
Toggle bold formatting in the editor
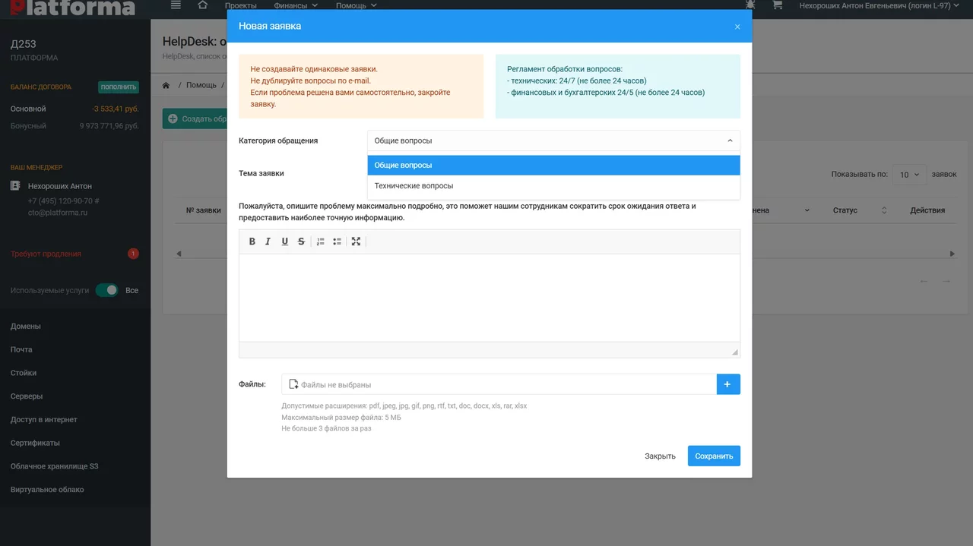[x=252, y=241]
